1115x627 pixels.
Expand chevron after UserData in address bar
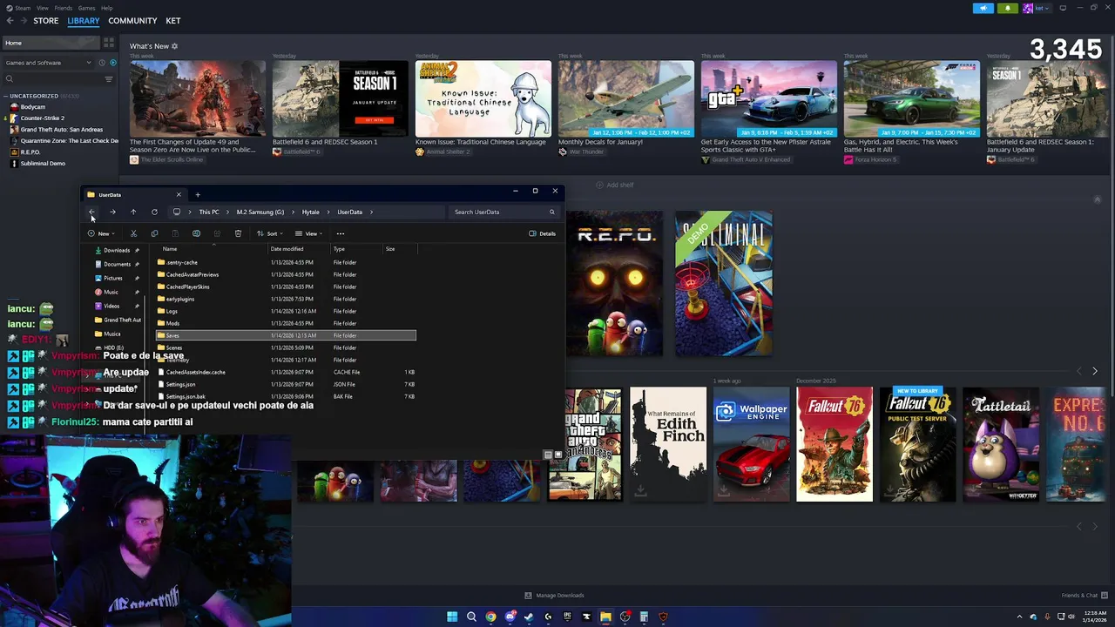371,212
